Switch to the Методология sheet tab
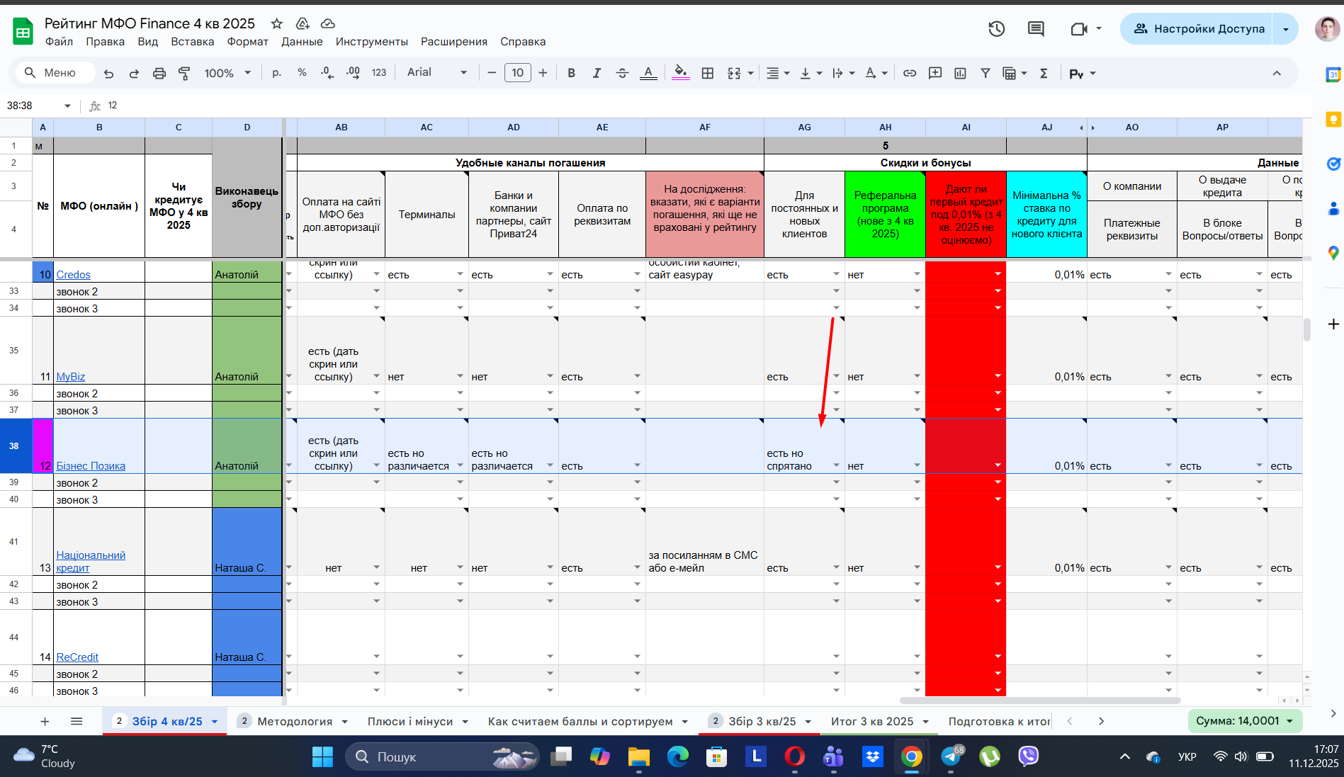 (293, 721)
